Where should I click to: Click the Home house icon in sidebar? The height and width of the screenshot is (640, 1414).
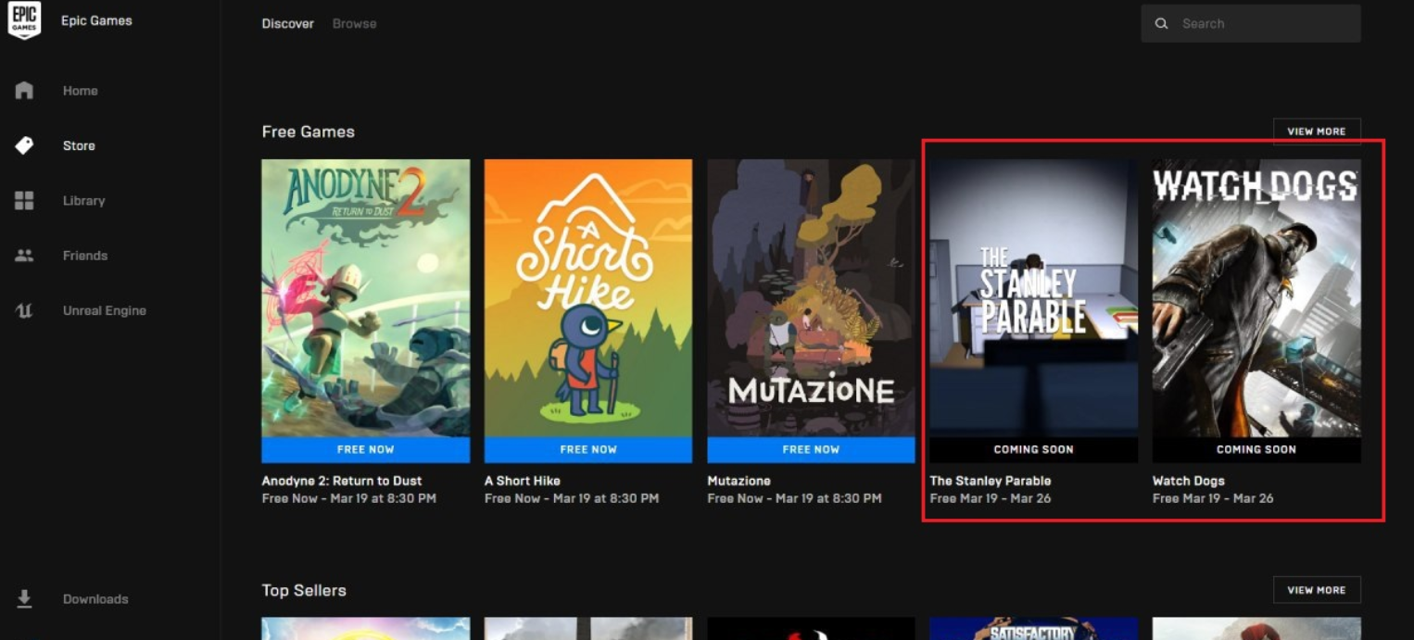pyautogui.click(x=24, y=91)
